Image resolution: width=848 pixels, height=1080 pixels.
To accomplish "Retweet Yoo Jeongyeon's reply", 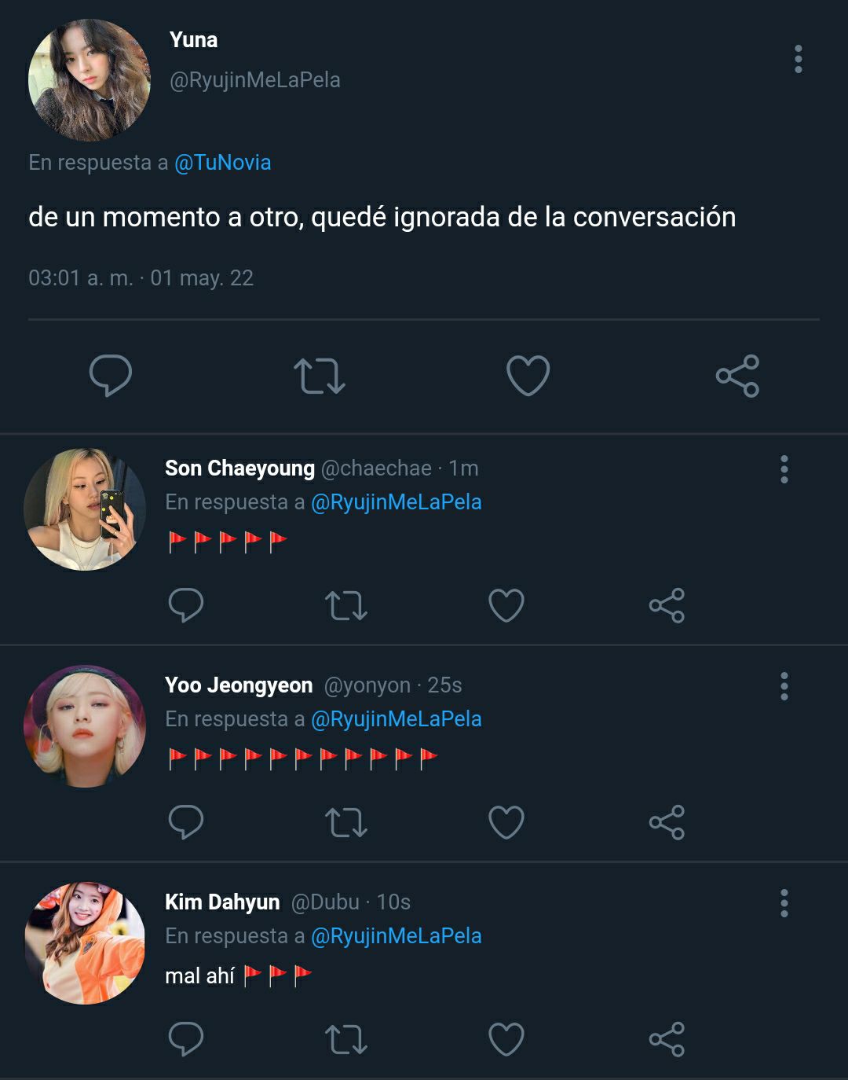I will point(345,822).
